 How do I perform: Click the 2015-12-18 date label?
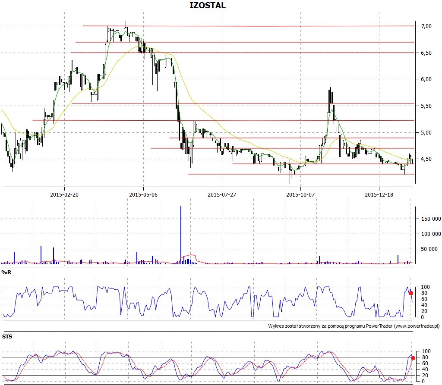click(x=379, y=194)
